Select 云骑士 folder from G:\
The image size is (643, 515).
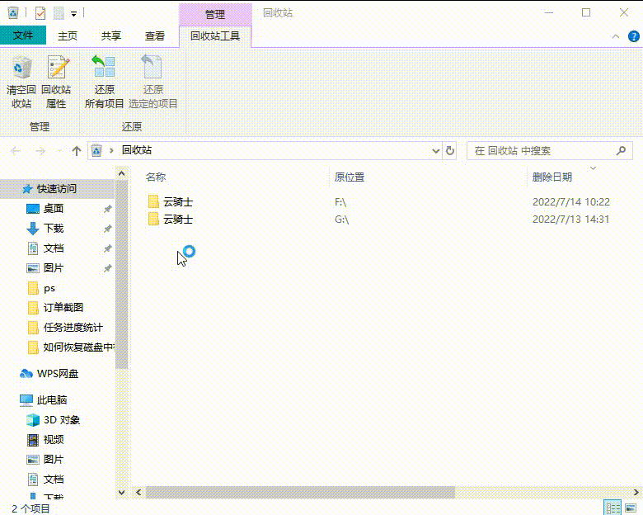click(170, 220)
